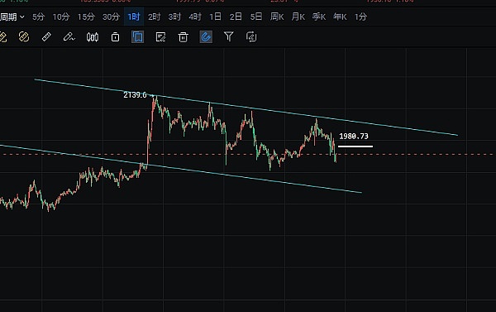Viewport: 496px width, 312px height.
Task: Choose the 1日 daily timeframe
Action: pos(215,17)
